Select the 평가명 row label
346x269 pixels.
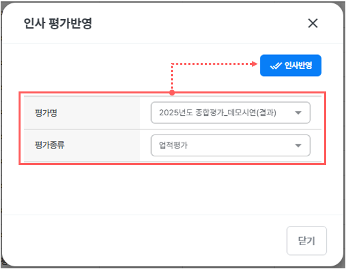tap(46, 113)
